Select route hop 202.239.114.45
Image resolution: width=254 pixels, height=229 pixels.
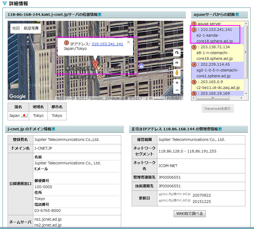tap(218, 70)
